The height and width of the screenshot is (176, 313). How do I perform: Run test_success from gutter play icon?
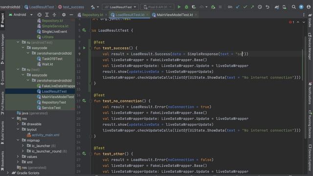tap(84, 48)
